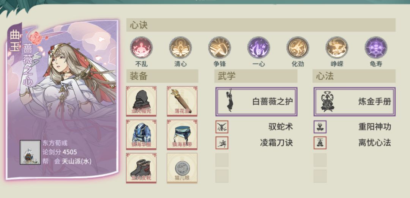410x198 pixels.
Task: Click the 镇海系带 belt equipment slot
Action: coord(182,135)
